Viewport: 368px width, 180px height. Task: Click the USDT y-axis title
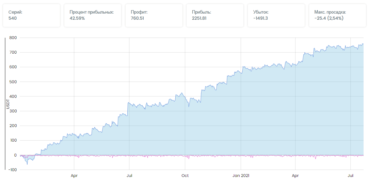pyautogui.click(x=7, y=104)
